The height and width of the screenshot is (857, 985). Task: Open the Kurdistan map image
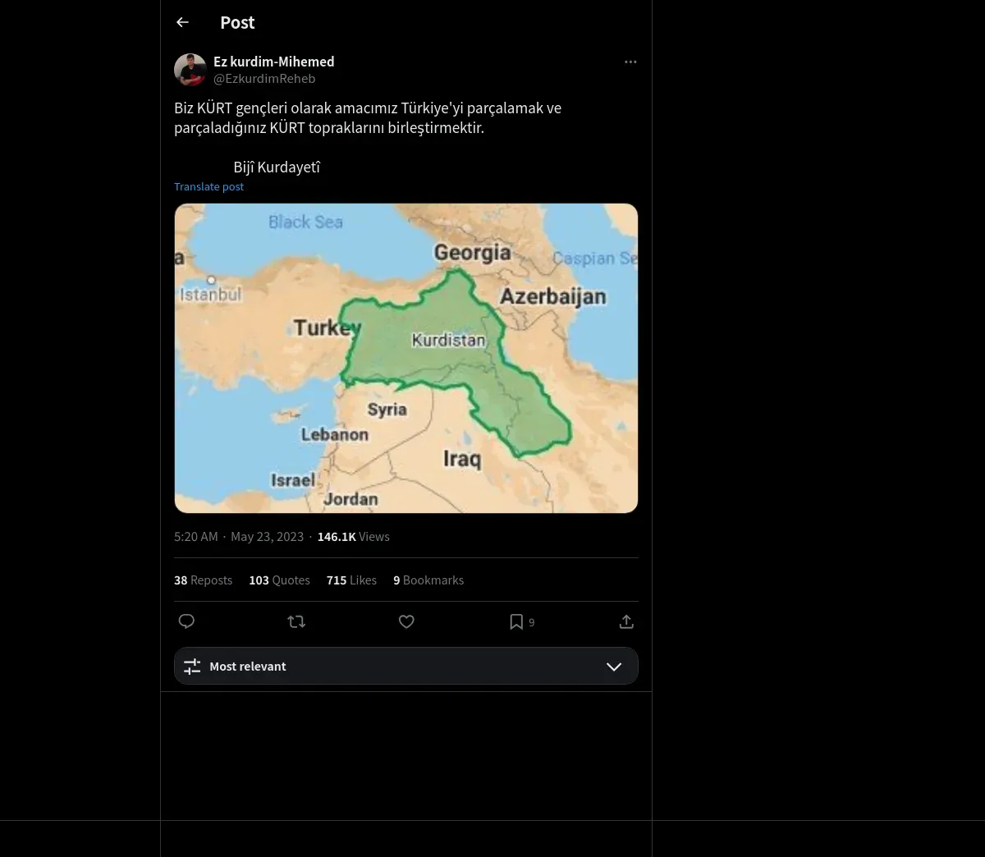405,358
